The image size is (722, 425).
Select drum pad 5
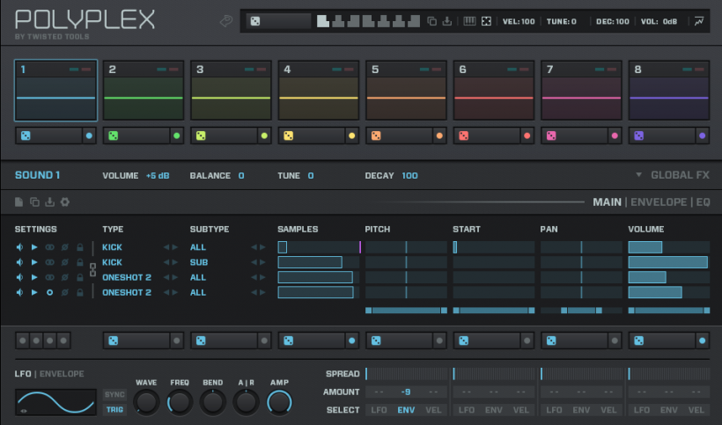tap(406, 91)
